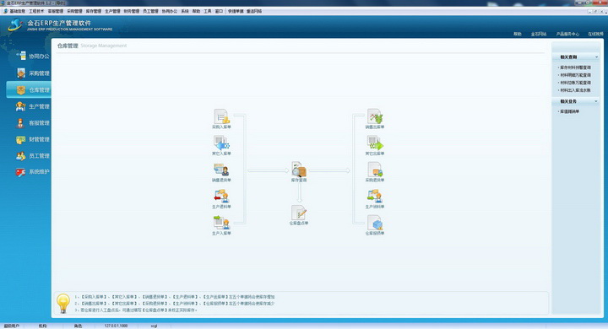608x329 pixels.
Task: Open the only link under 相关业务
Action: click(569, 111)
